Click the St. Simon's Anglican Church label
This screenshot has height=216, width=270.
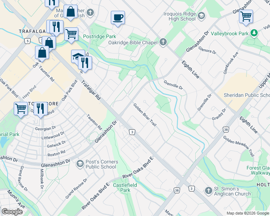tap(232, 191)
